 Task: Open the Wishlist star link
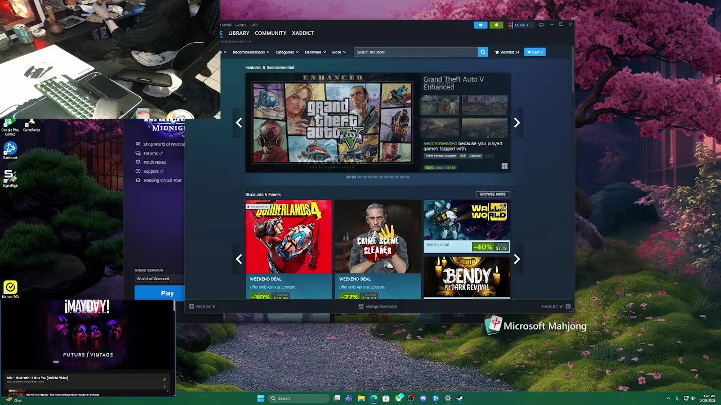[507, 52]
